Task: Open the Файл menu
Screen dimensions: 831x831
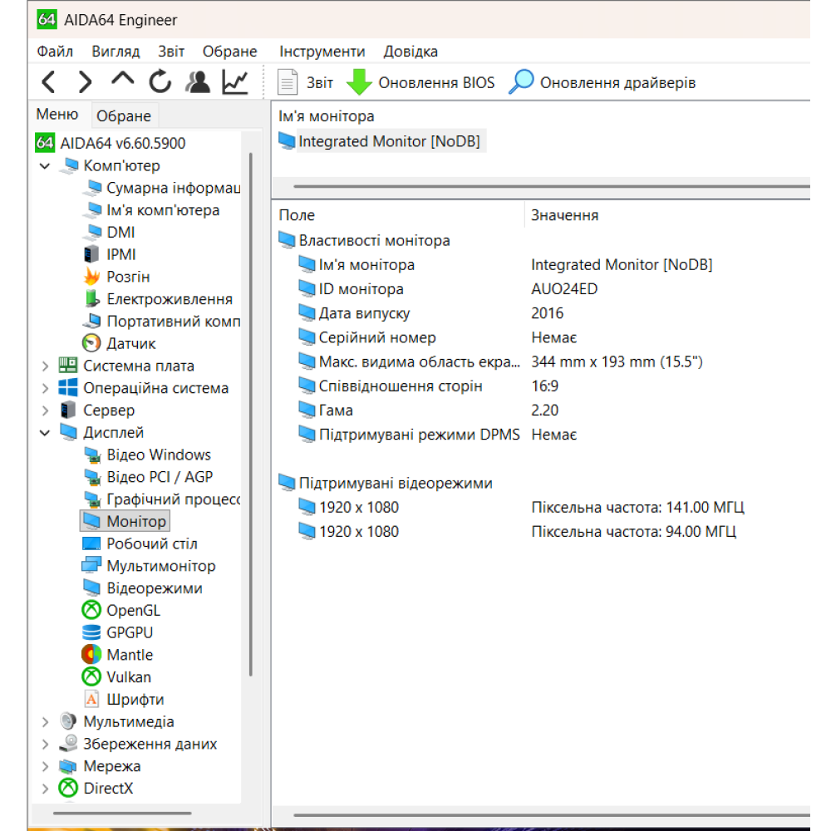Action: [55, 52]
